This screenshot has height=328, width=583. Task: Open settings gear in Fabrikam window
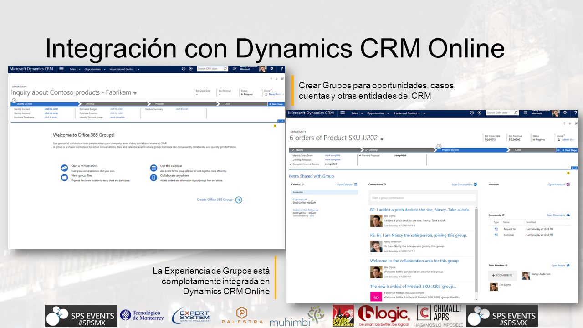pos(272,69)
